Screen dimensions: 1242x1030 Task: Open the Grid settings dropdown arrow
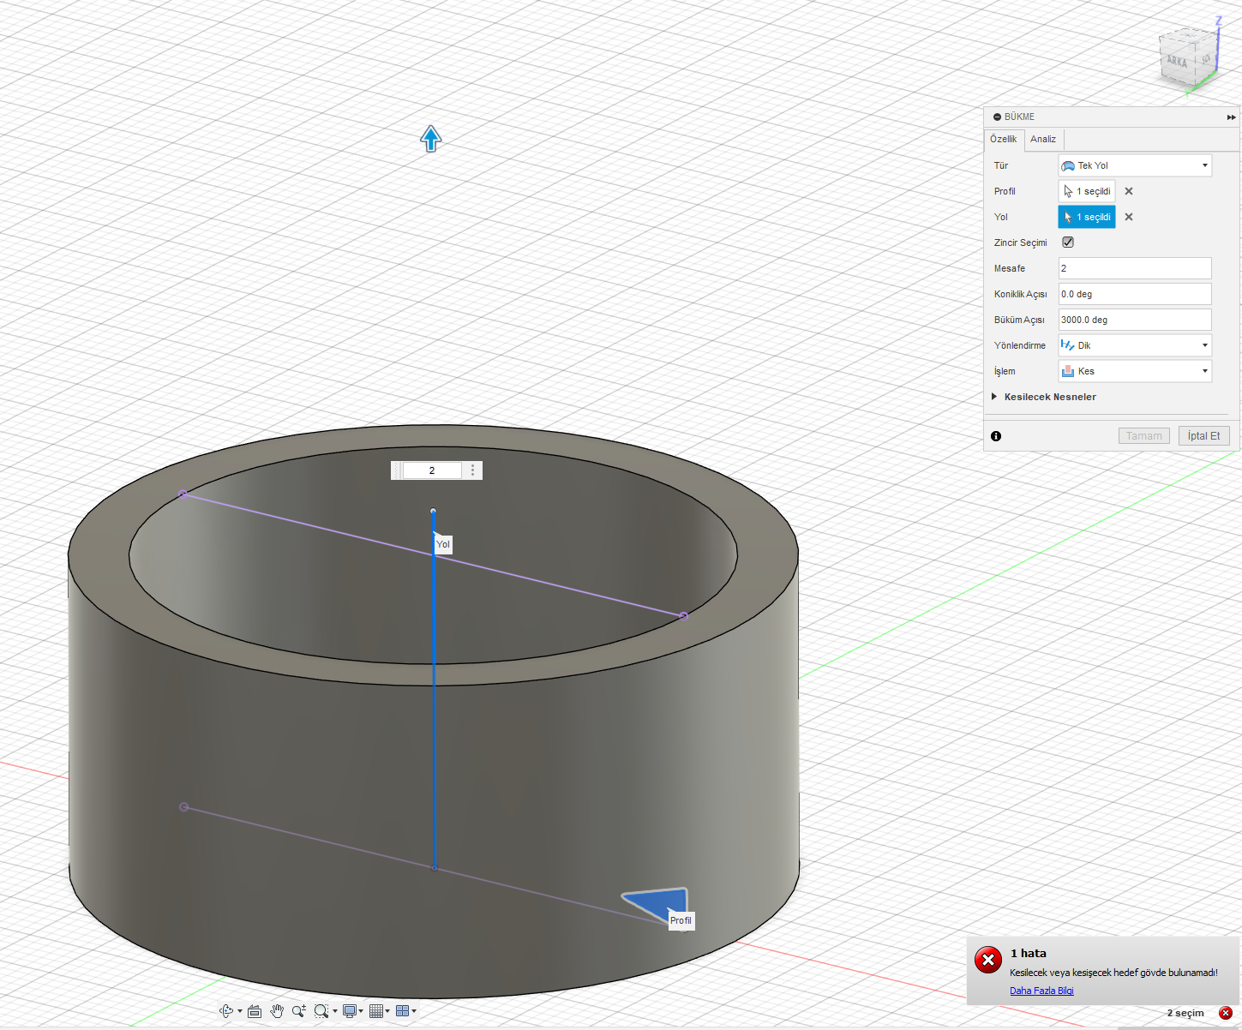pyautogui.click(x=387, y=1011)
